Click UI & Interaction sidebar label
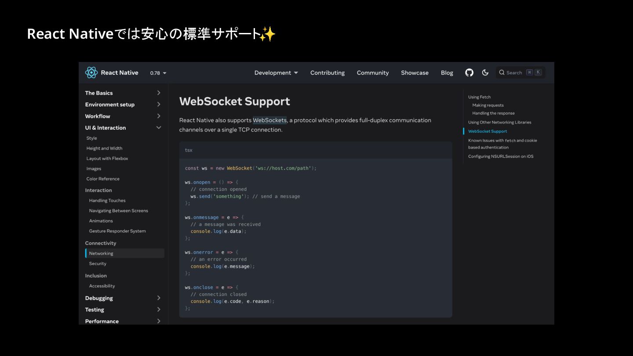 [x=105, y=127]
